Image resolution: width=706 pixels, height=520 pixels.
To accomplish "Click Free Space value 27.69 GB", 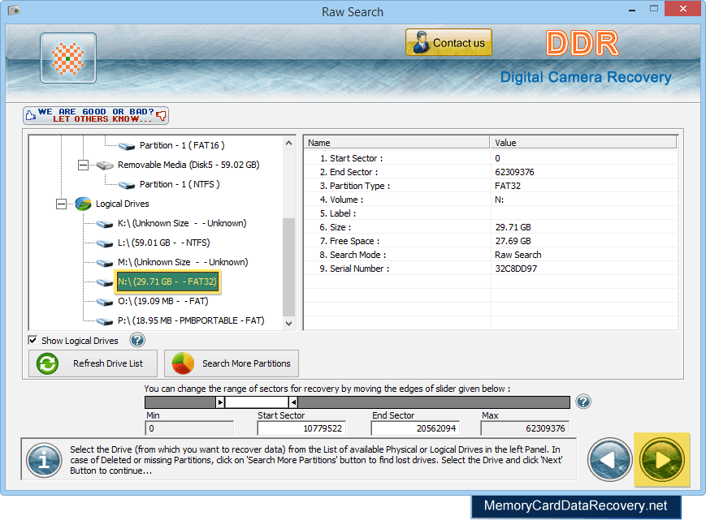I will pos(513,241).
